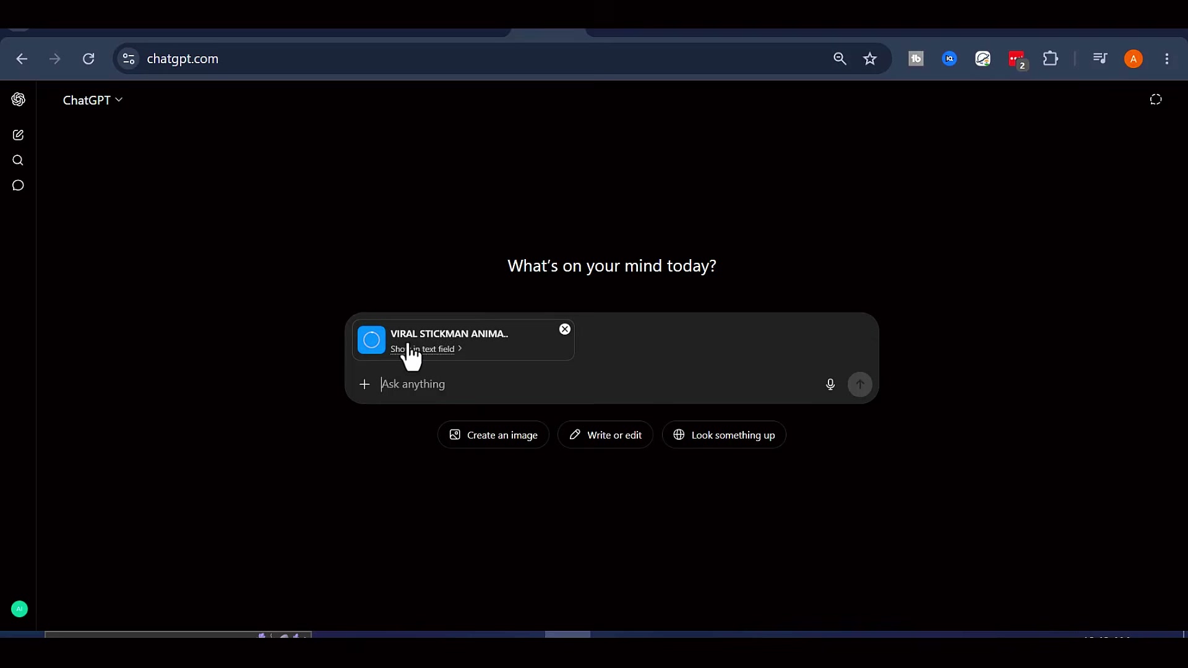Open the Extensions puzzle piece menu
This screenshot has width=1188, height=668.
tap(1051, 59)
